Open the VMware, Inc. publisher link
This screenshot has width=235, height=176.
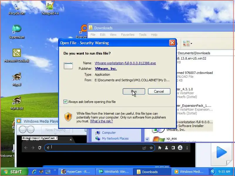click(x=106, y=69)
